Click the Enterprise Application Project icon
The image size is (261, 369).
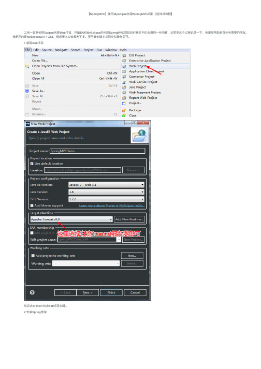click(124, 61)
